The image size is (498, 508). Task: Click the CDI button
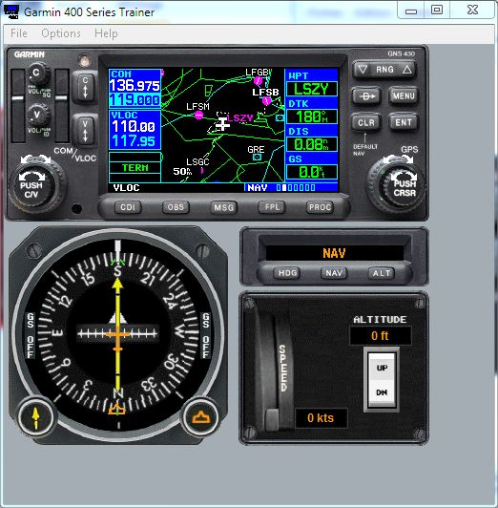point(128,207)
